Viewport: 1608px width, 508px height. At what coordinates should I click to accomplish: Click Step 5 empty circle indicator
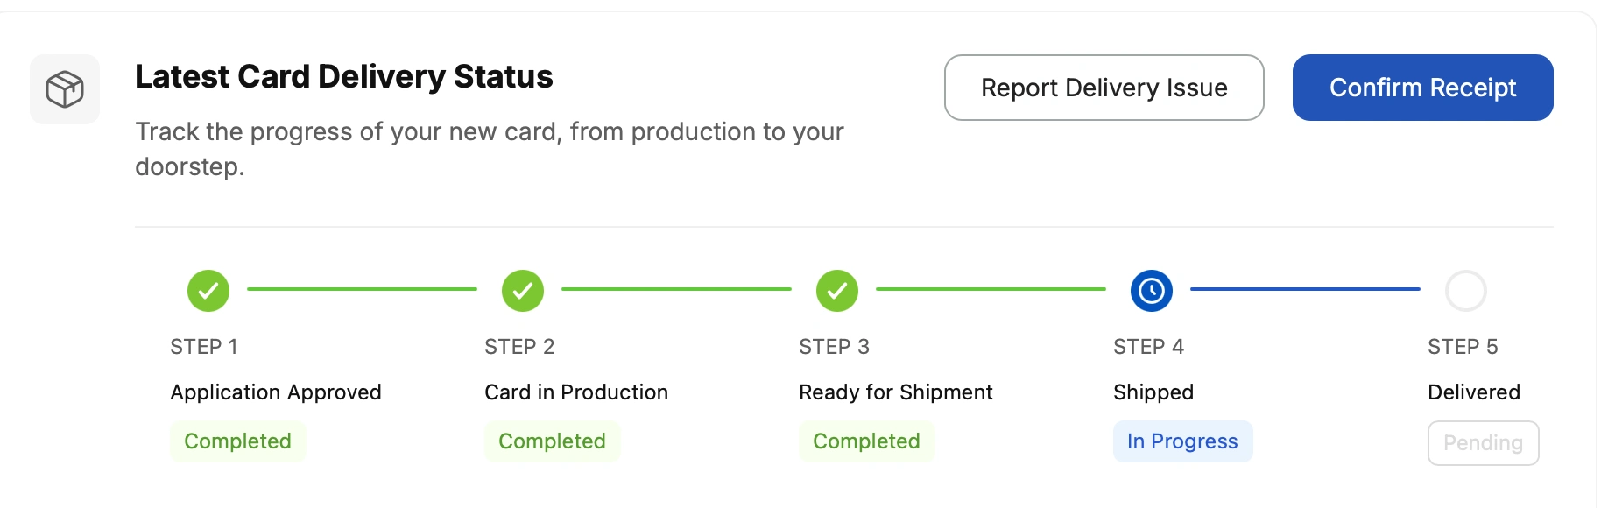pos(1466,291)
